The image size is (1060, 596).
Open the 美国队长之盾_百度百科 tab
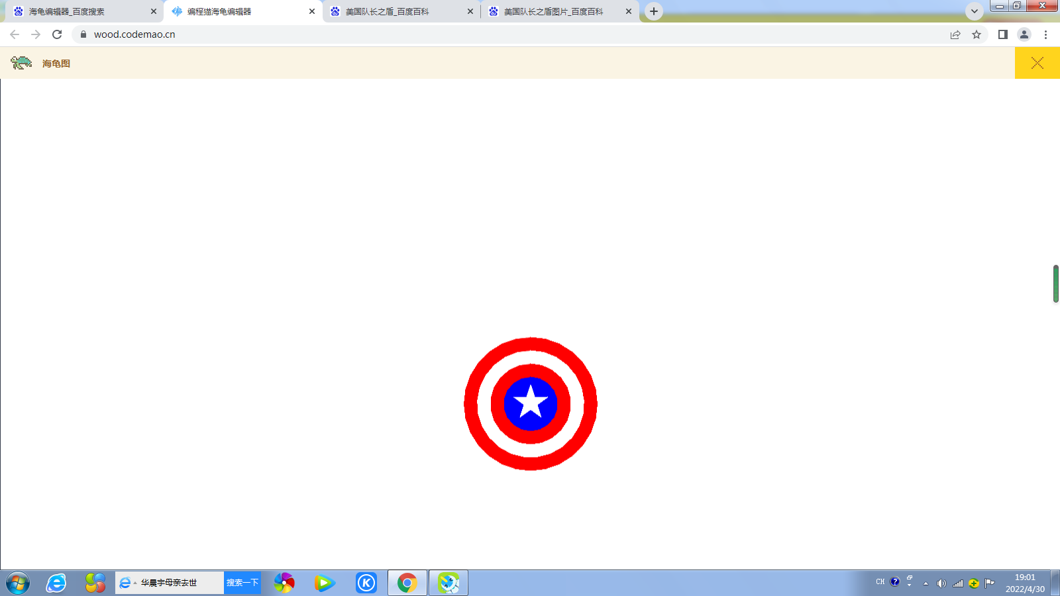pos(401,11)
